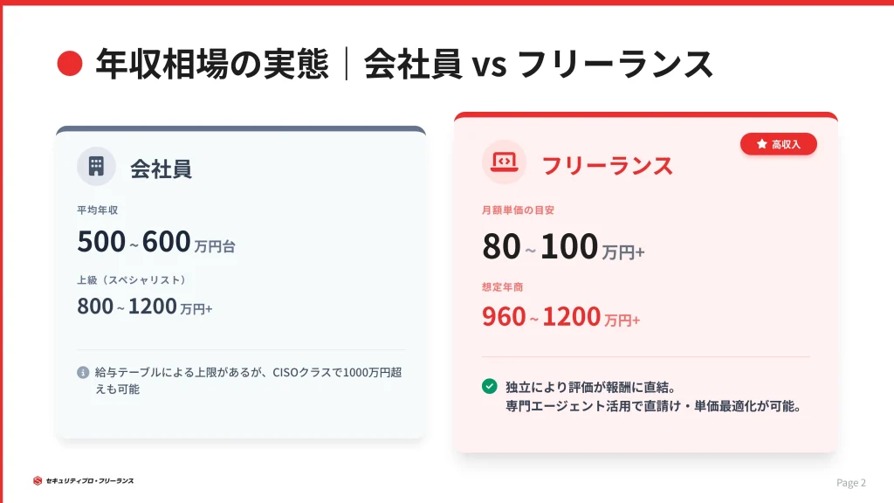This screenshot has height=503, width=894.
Task: Click the red hexagon logo in the footer
Action: coord(38,480)
